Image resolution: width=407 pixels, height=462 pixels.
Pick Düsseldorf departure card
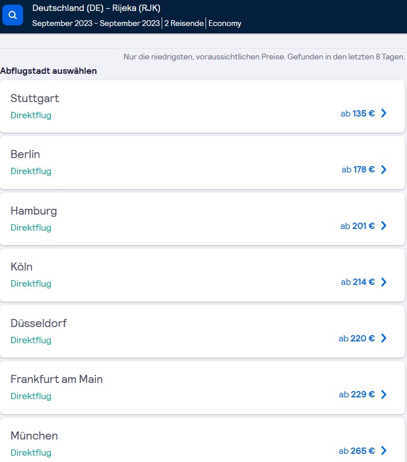point(39,324)
